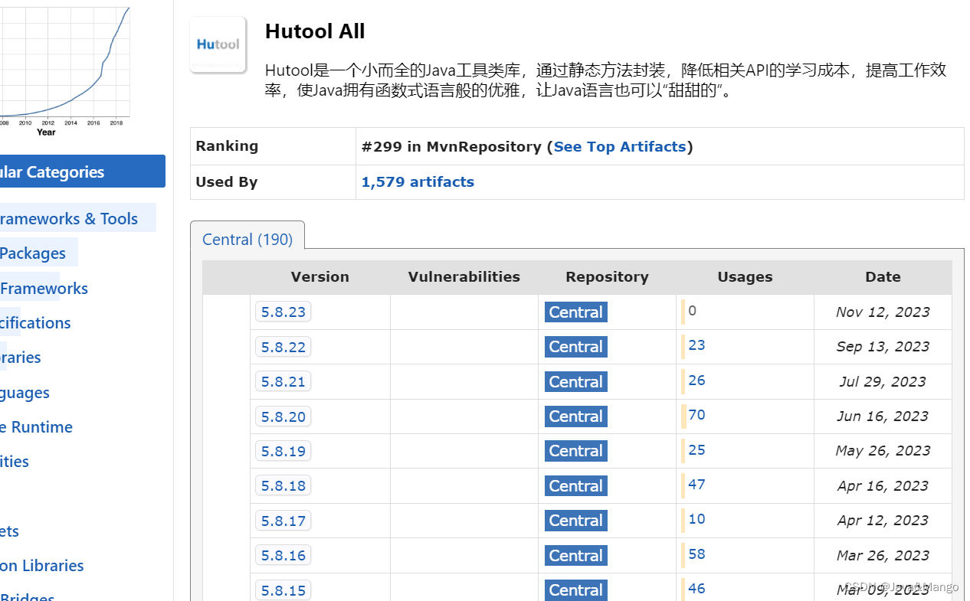Click the Ranking row label
970x601 pixels.
227,146
